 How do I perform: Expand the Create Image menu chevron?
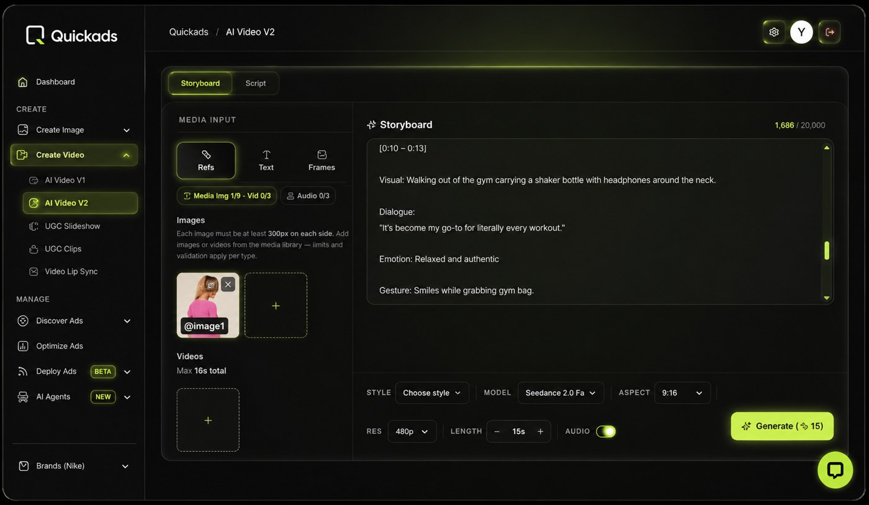point(127,130)
